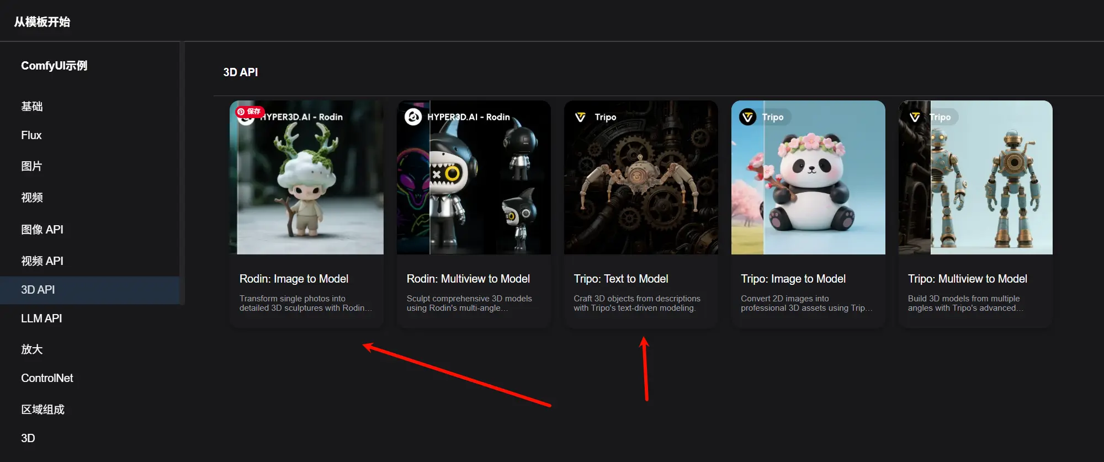Select 区域组成 in the sidebar

43,410
